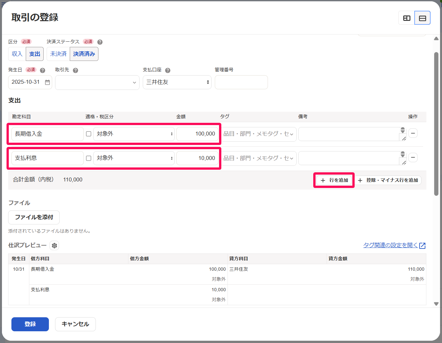The width and height of the screenshot is (442, 343).
Task: Set payment status to 決済済み
Action: coord(84,54)
